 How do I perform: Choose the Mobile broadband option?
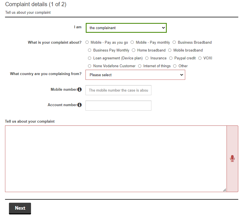coord(170,50)
